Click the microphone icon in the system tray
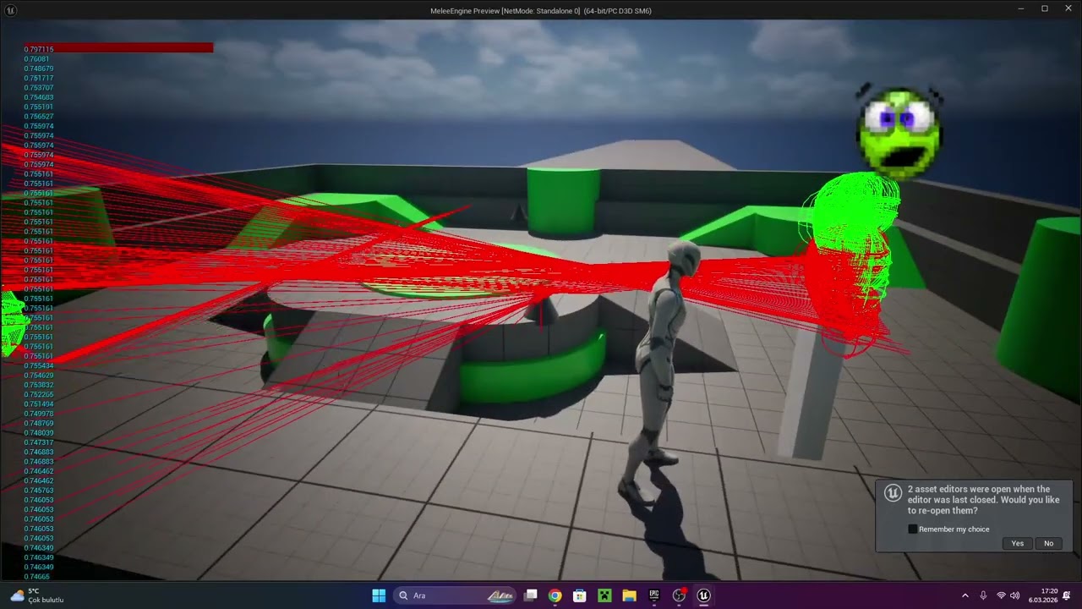 983,595
